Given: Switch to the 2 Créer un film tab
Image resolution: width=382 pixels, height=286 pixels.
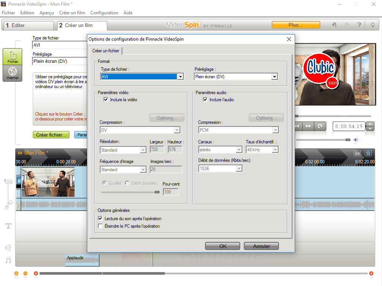Looking at the screenshot, I should [x=82, y=25].
